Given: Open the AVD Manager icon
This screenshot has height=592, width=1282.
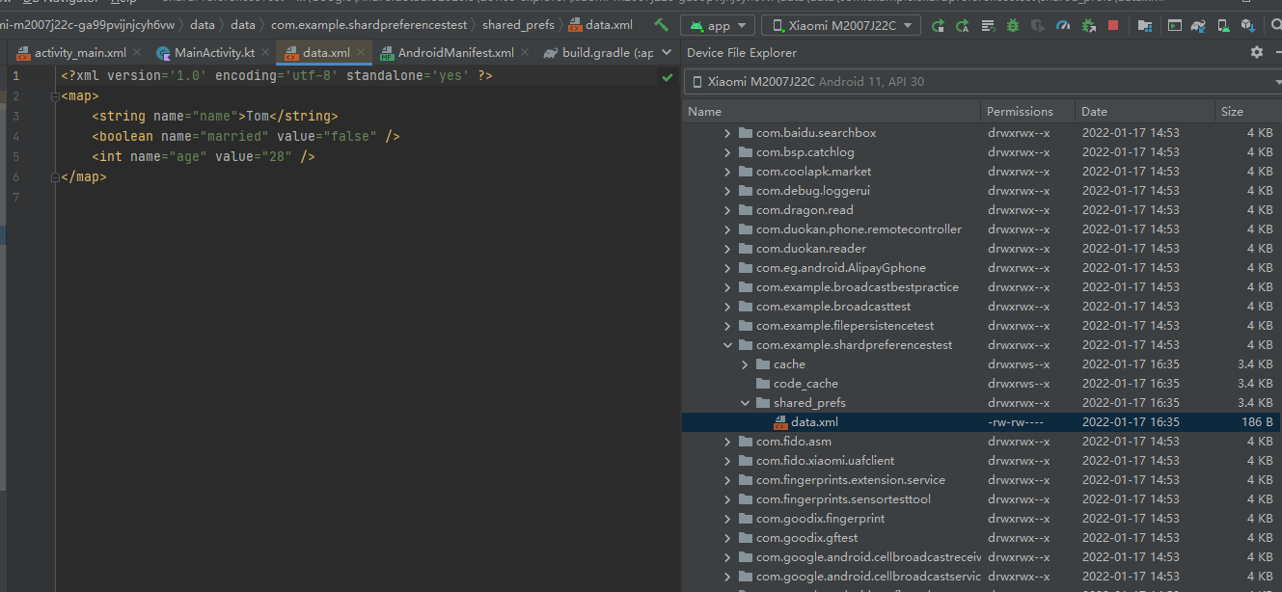Looking at the screenshot, I should point(1224,26).
